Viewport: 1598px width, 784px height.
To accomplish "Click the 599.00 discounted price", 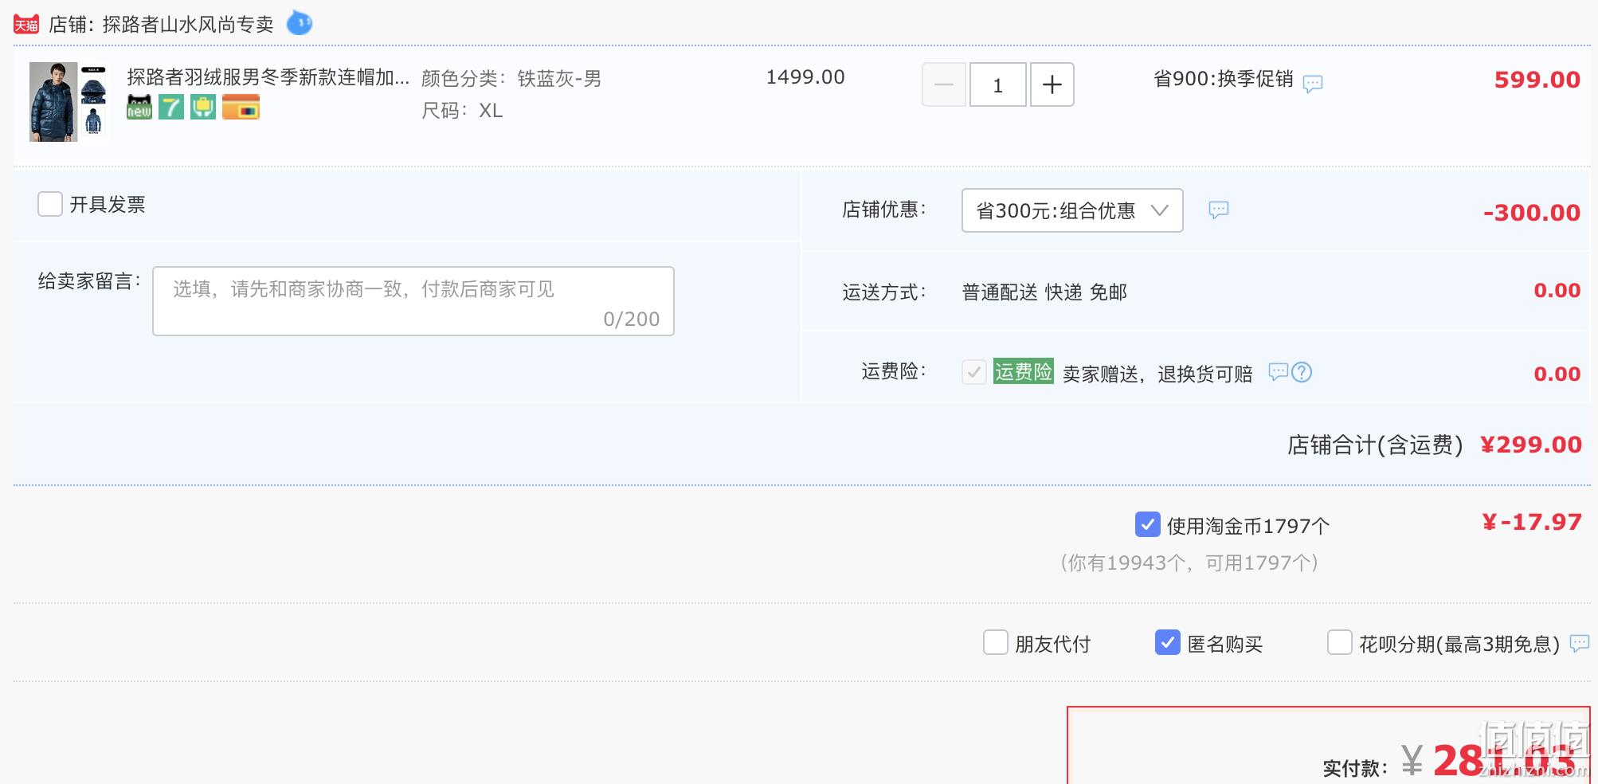I will (x=1537, y=80).
